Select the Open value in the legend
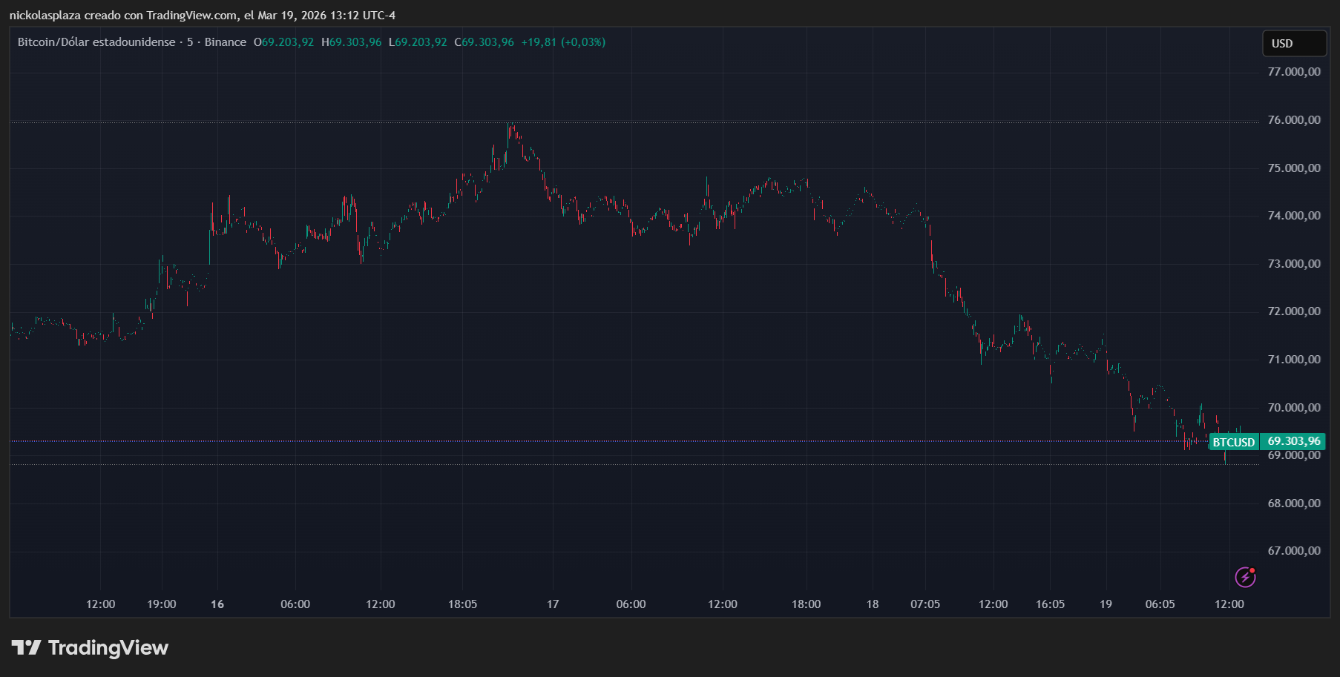The height and width of the screenshot is (677, 1340). click(x=287, y=42)
